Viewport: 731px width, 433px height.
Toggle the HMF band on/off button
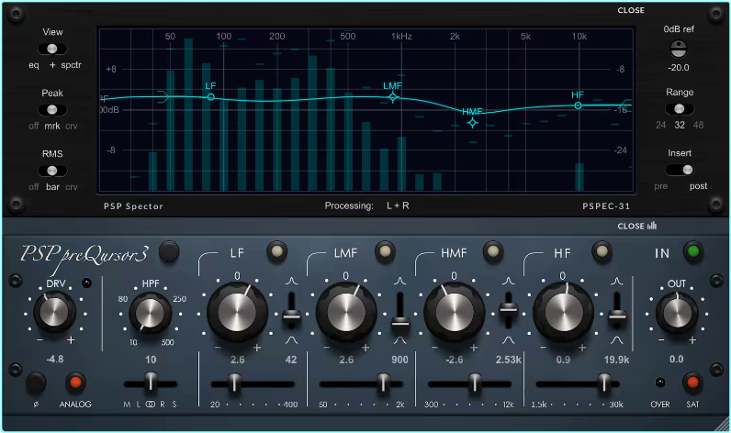coord(494,251)
